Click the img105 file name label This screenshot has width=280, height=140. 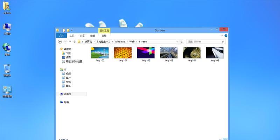coord(215,61)
